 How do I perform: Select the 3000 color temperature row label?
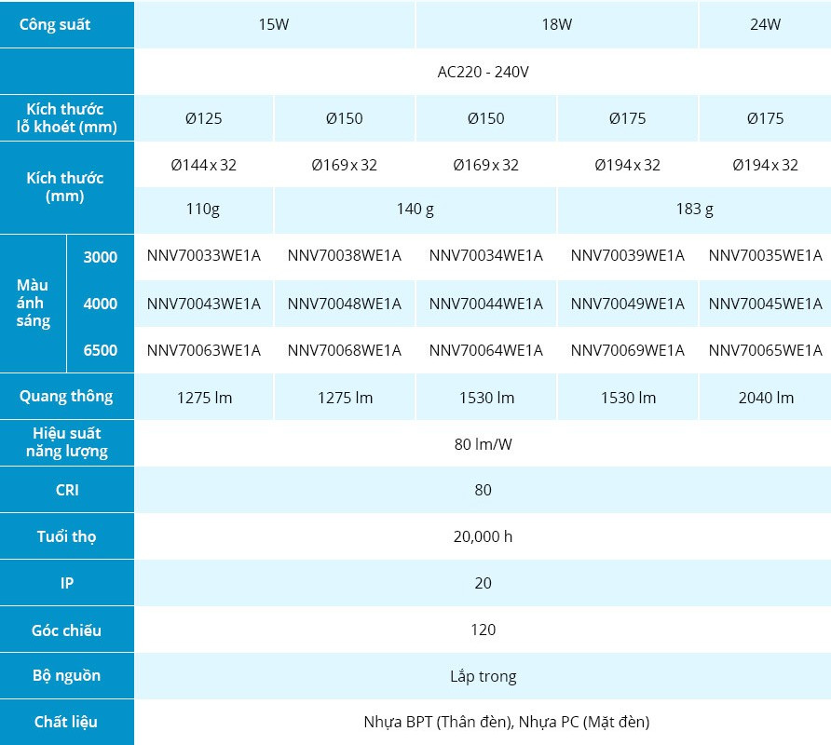click(x=101, y=257)
